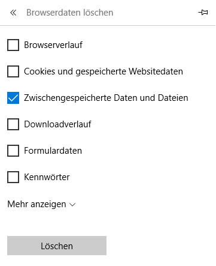
Task: Click the Formulardaten label text
Action: (x=53, y=151)
